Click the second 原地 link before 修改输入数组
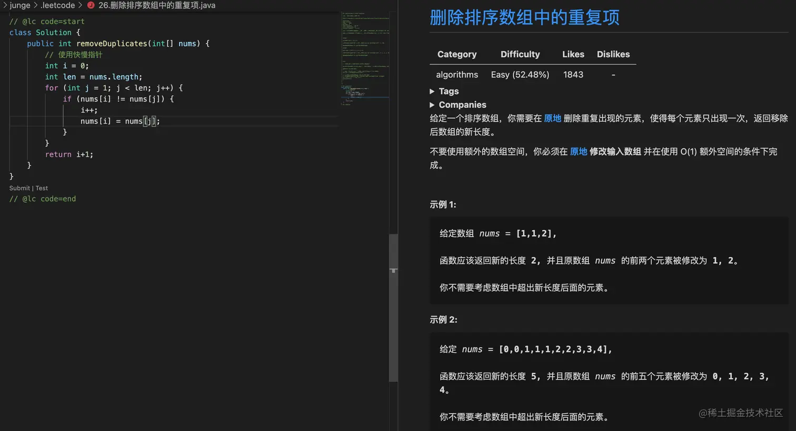The width and height of the screenshot is (796, 431). tap(579, 152)
